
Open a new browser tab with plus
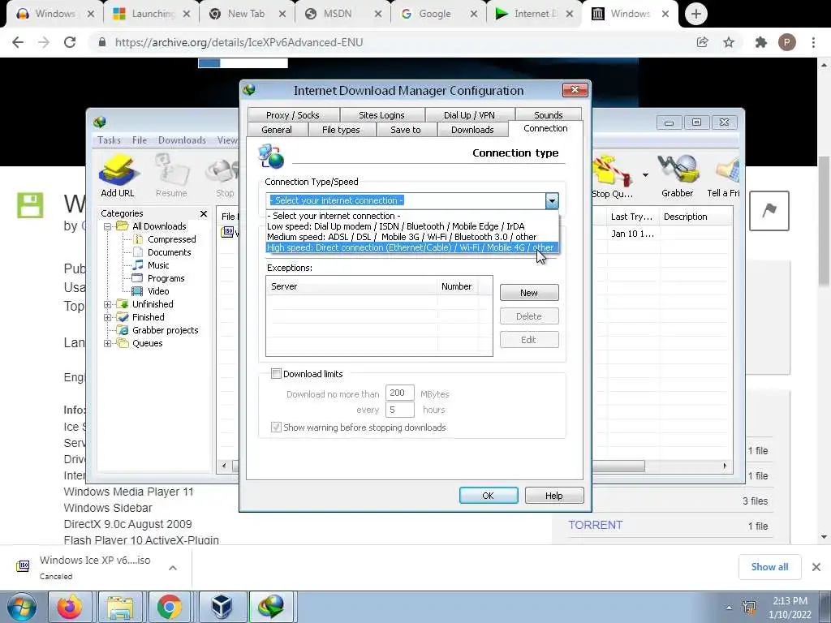point(695,14)
